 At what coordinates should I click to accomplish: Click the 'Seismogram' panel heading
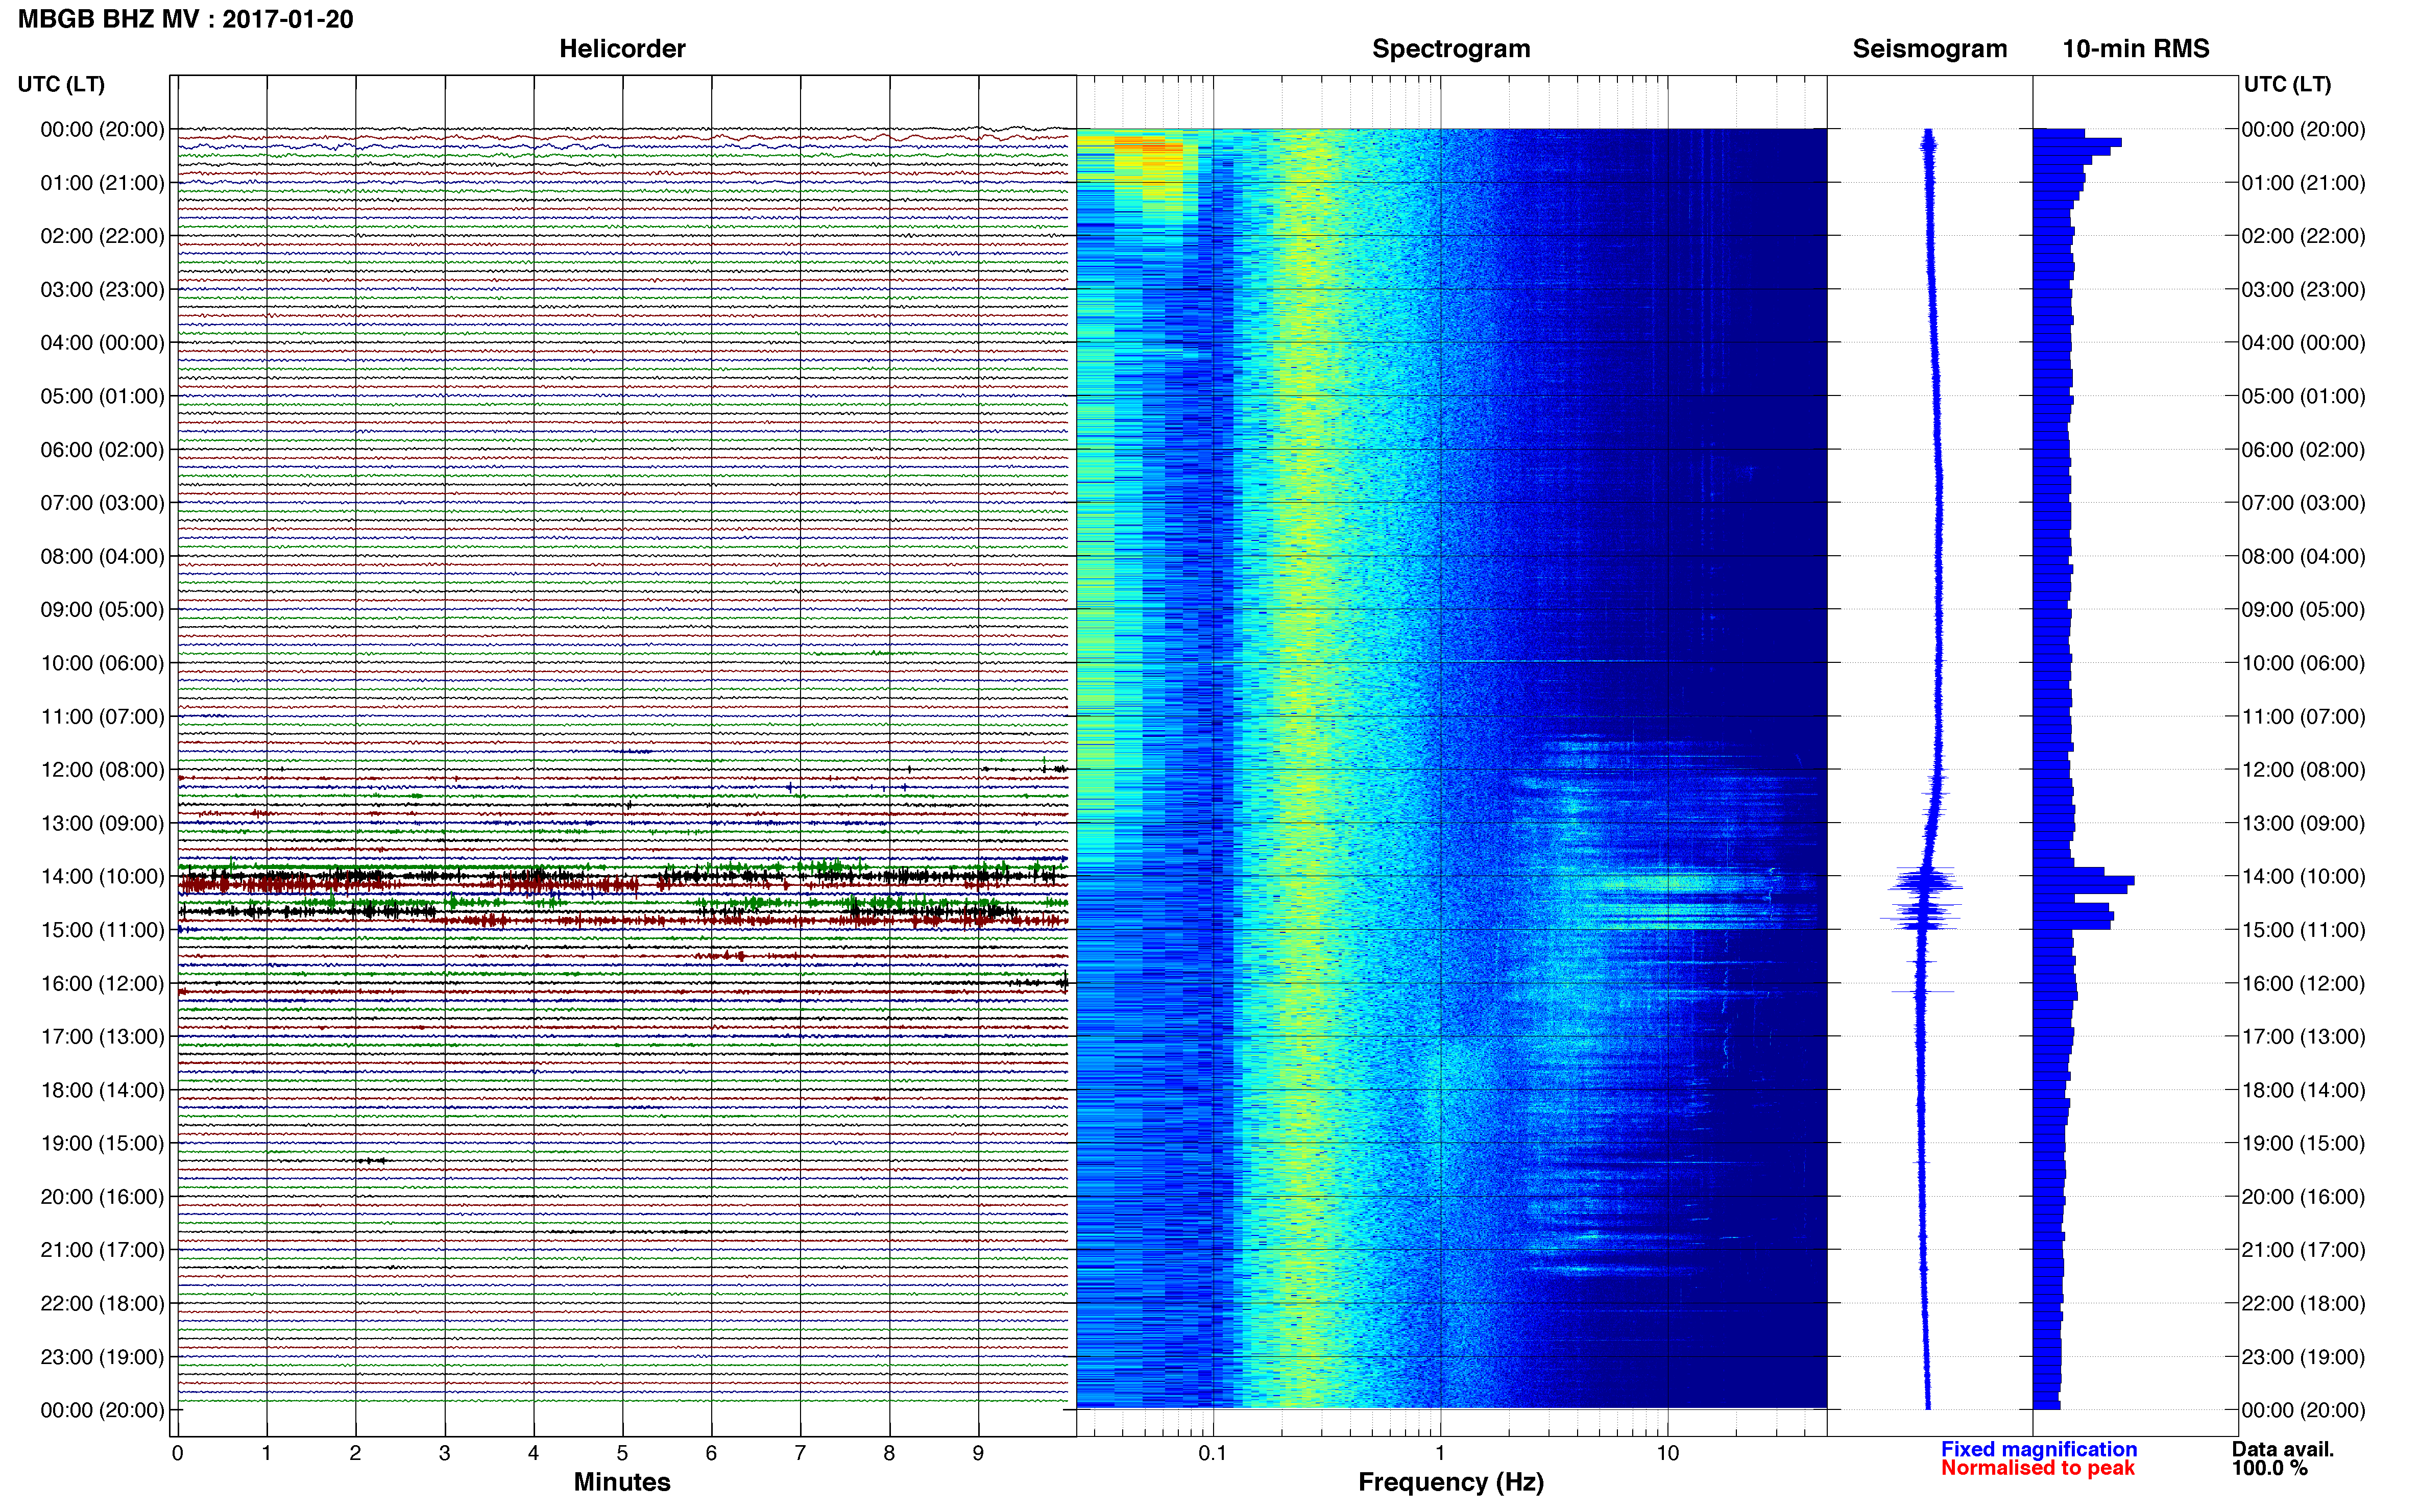tap(1929, 49)
